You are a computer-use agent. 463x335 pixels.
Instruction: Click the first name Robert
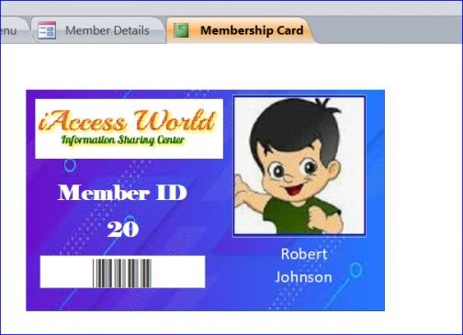pyautogui.click(x=304, y=254)
